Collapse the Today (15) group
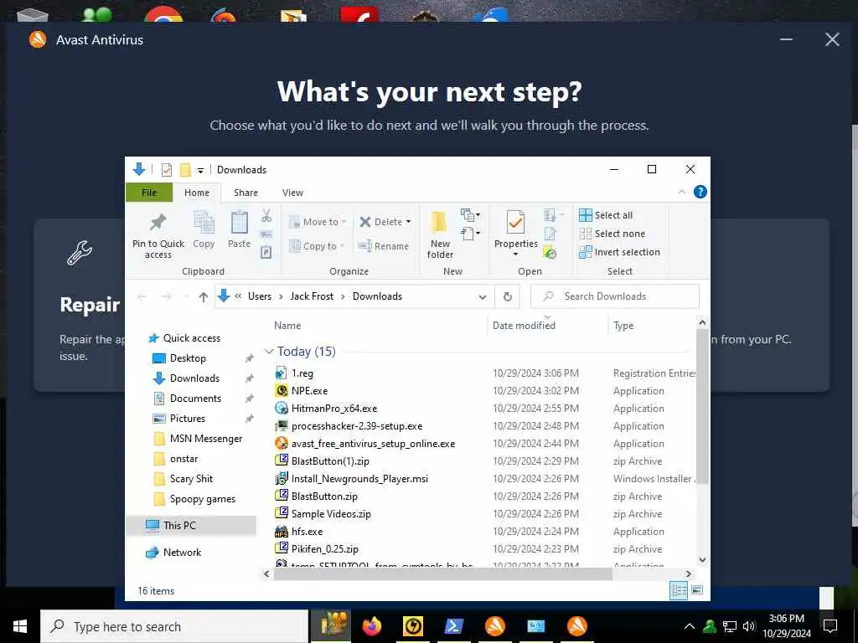Viewport: 858px width, 643px height. coord(269,352)
